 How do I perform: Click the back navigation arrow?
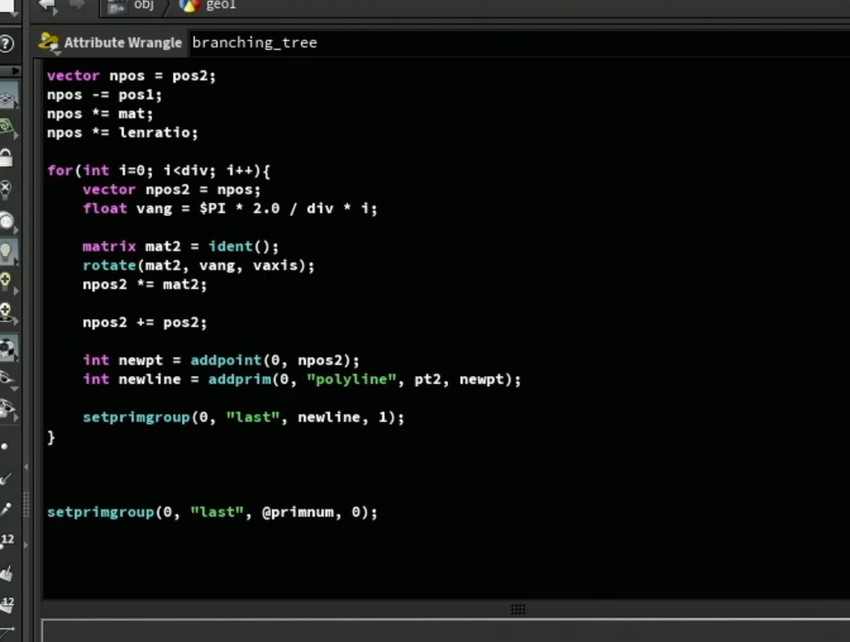pos(47,6)
